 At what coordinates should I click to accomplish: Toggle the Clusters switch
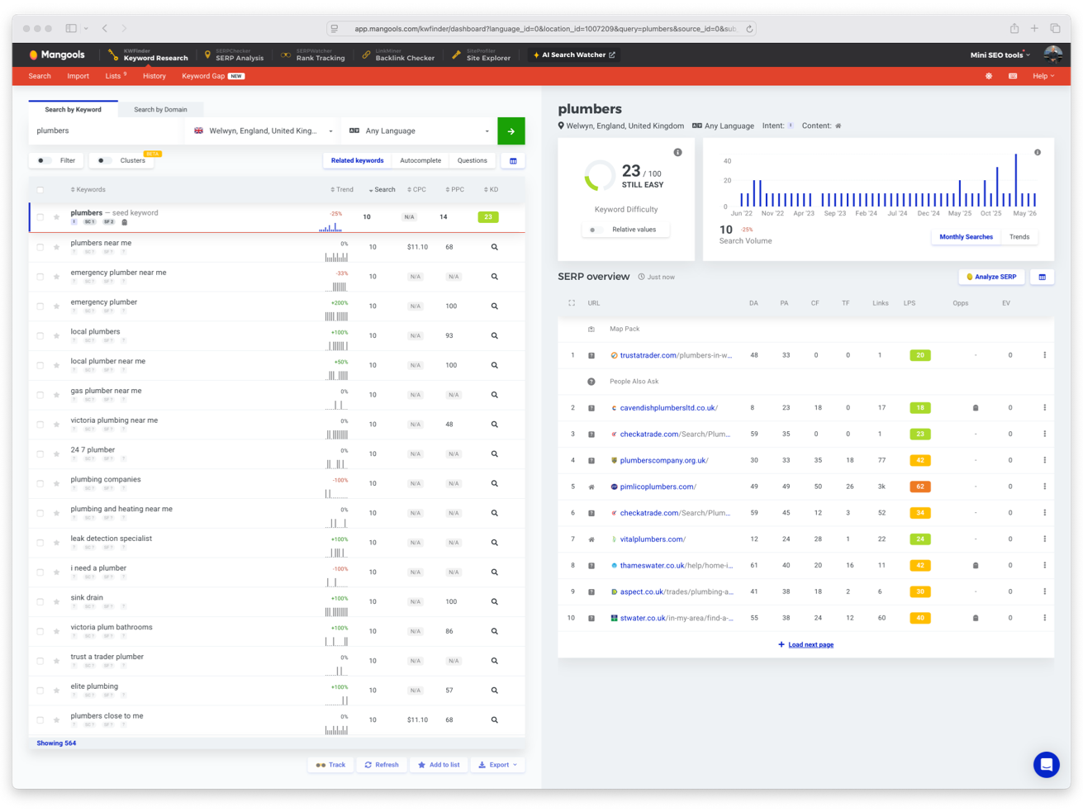103,161
